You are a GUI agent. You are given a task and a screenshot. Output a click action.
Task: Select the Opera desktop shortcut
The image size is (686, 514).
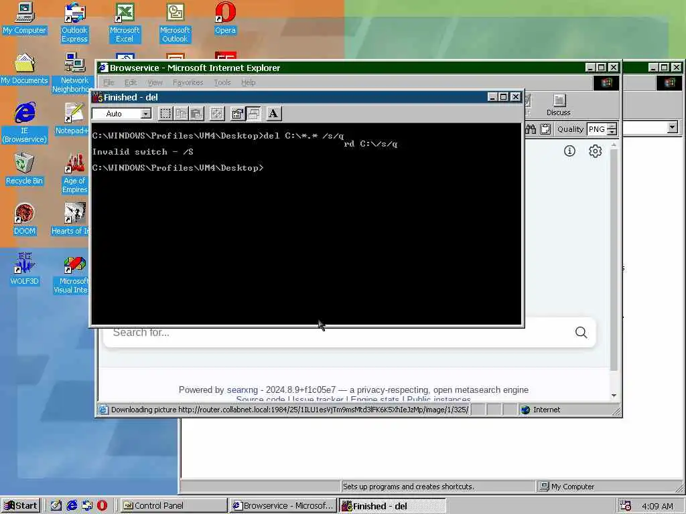225,18
